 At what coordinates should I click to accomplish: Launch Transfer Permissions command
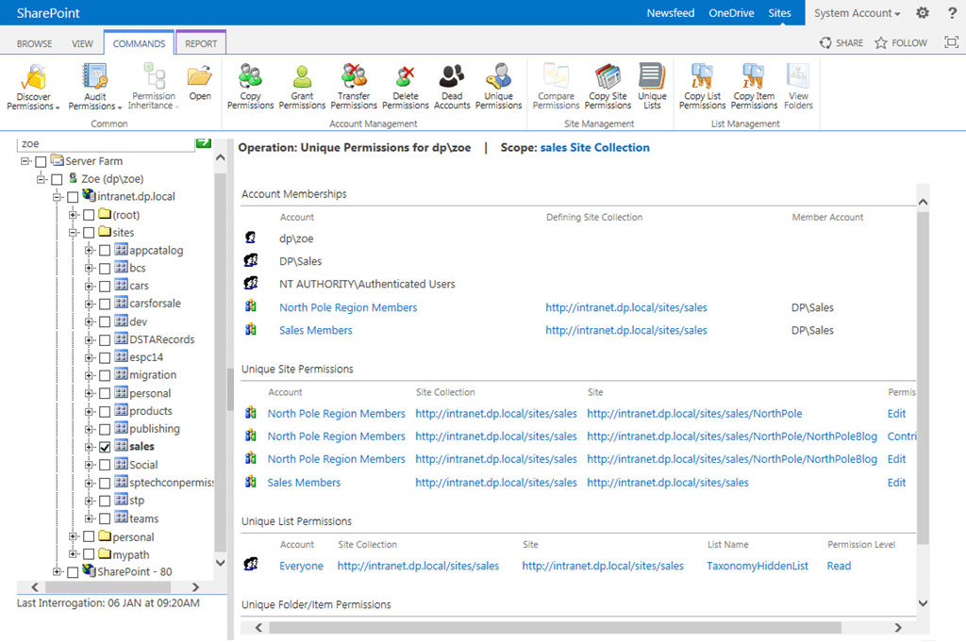click(x=354, y=87)
